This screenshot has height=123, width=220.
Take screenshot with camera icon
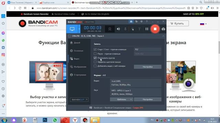pos(163,29)
